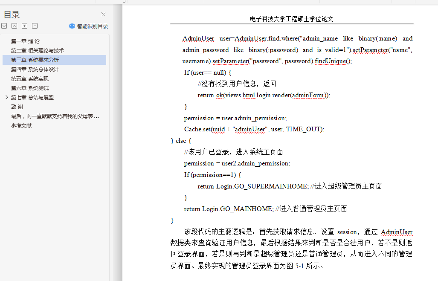Viewport: 438px width, 281px height.
Task: Click the page header 电子科技大学工程硕士学位论文
Action: [x=292, y=19]
